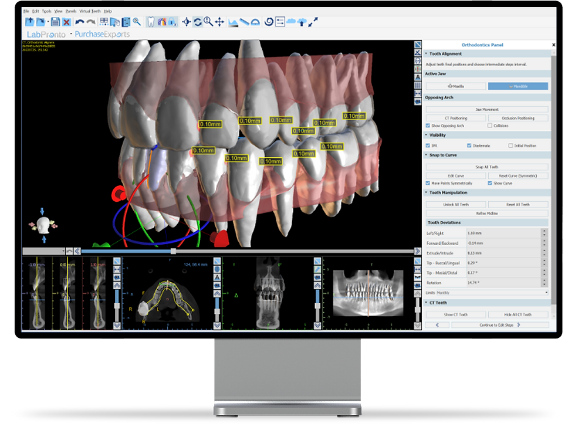The width and height of the screenshot is (575, 430).
Task: Select the pan/move view tool
Action: 219,22
